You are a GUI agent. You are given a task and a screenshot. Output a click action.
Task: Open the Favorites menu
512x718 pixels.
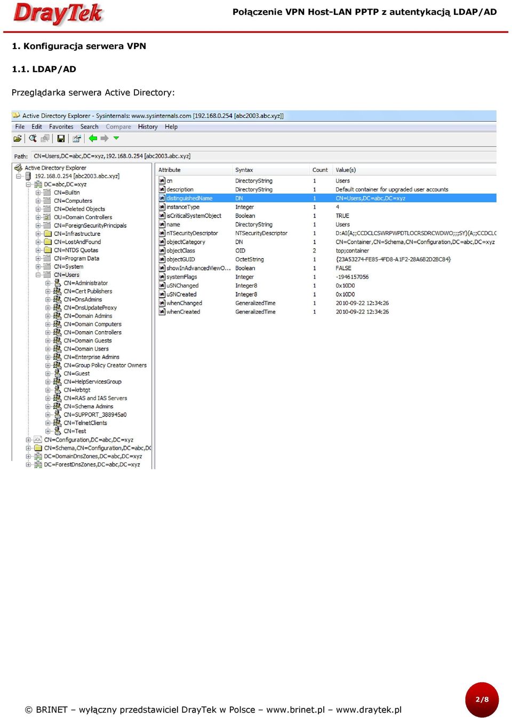(61, 127)
